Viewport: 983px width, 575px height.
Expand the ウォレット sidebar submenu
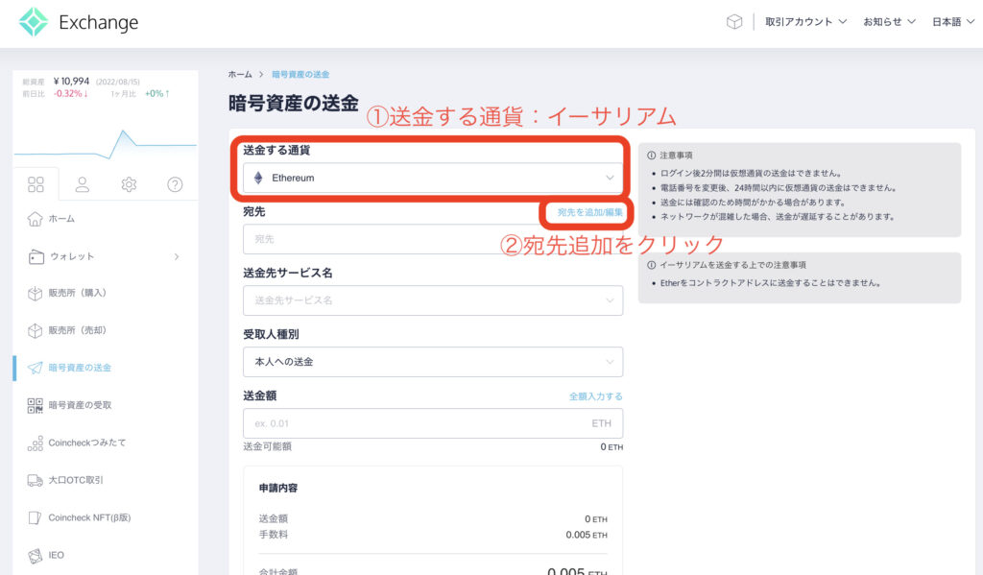[x=176, y=256]
